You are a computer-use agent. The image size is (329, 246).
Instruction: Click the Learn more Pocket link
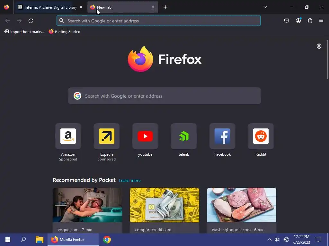[130, 181]
